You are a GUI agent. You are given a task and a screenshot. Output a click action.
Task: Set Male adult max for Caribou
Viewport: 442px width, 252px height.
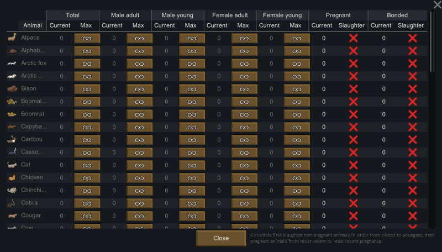pyautogui.click(x=139, y=139)
